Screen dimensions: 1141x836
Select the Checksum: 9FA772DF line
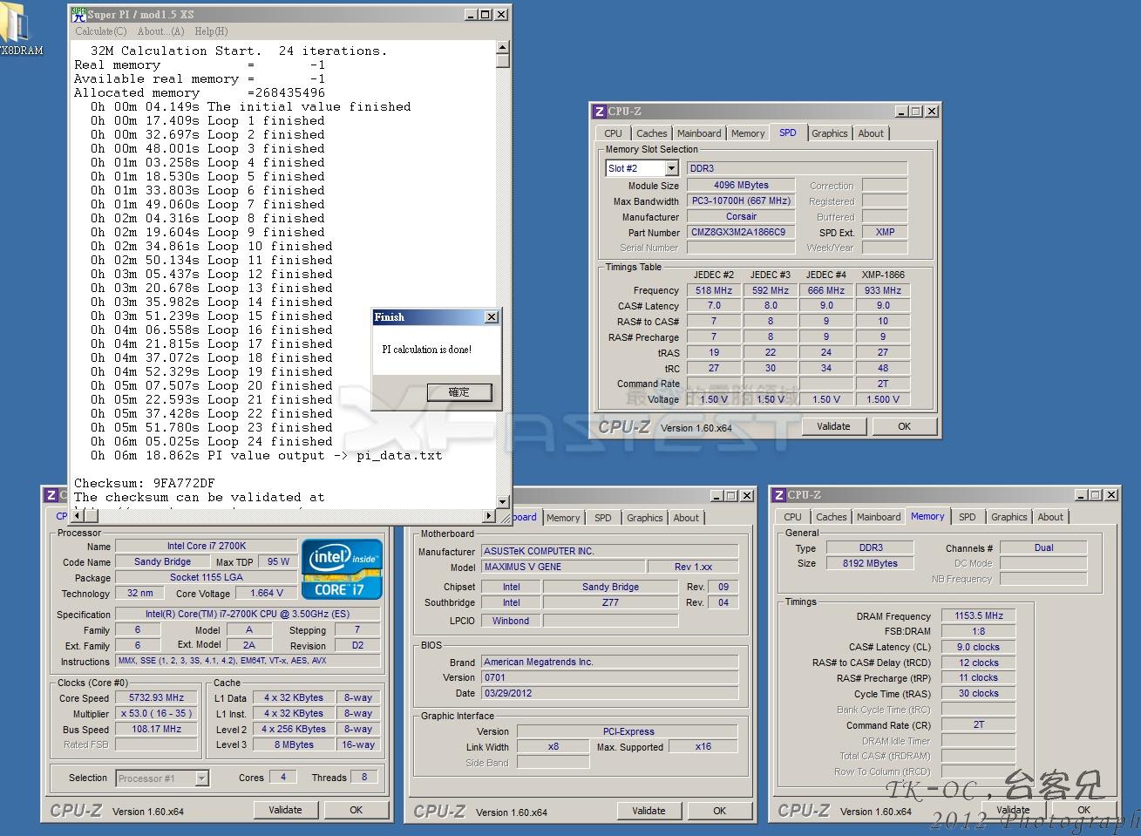pos(144,483)
